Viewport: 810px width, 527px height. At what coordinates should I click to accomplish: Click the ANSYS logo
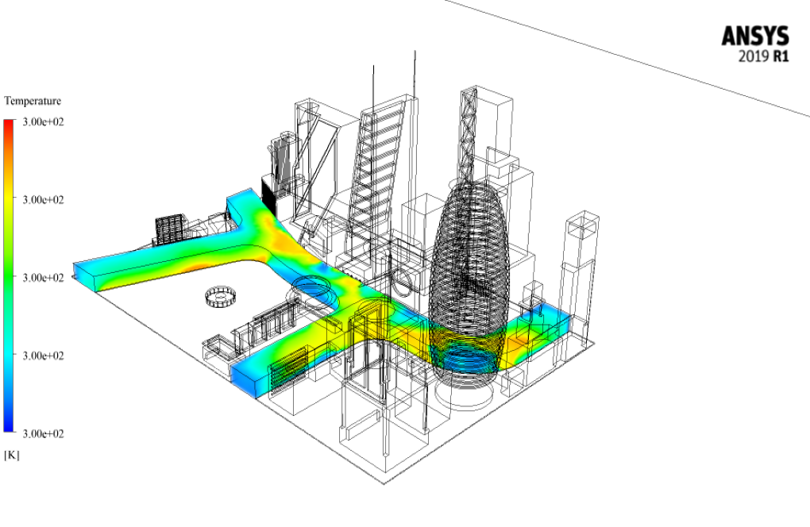click(x=754, y=36)
